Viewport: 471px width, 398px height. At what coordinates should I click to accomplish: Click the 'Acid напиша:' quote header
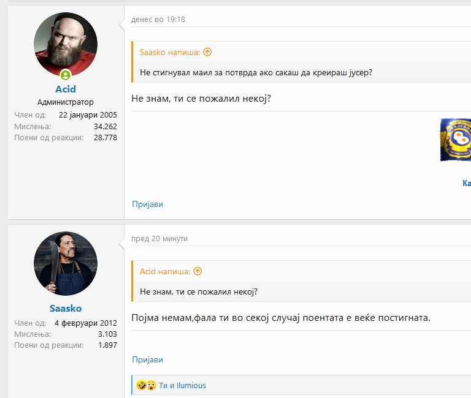click(x=165, y=271)
